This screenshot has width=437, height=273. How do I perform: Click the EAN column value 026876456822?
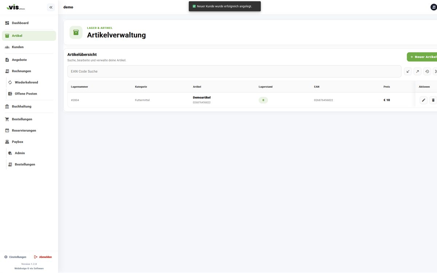pos(323,100)
